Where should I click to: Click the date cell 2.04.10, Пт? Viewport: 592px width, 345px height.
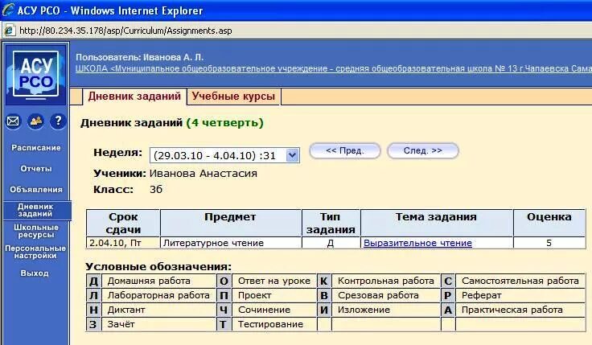pos(123,243)
